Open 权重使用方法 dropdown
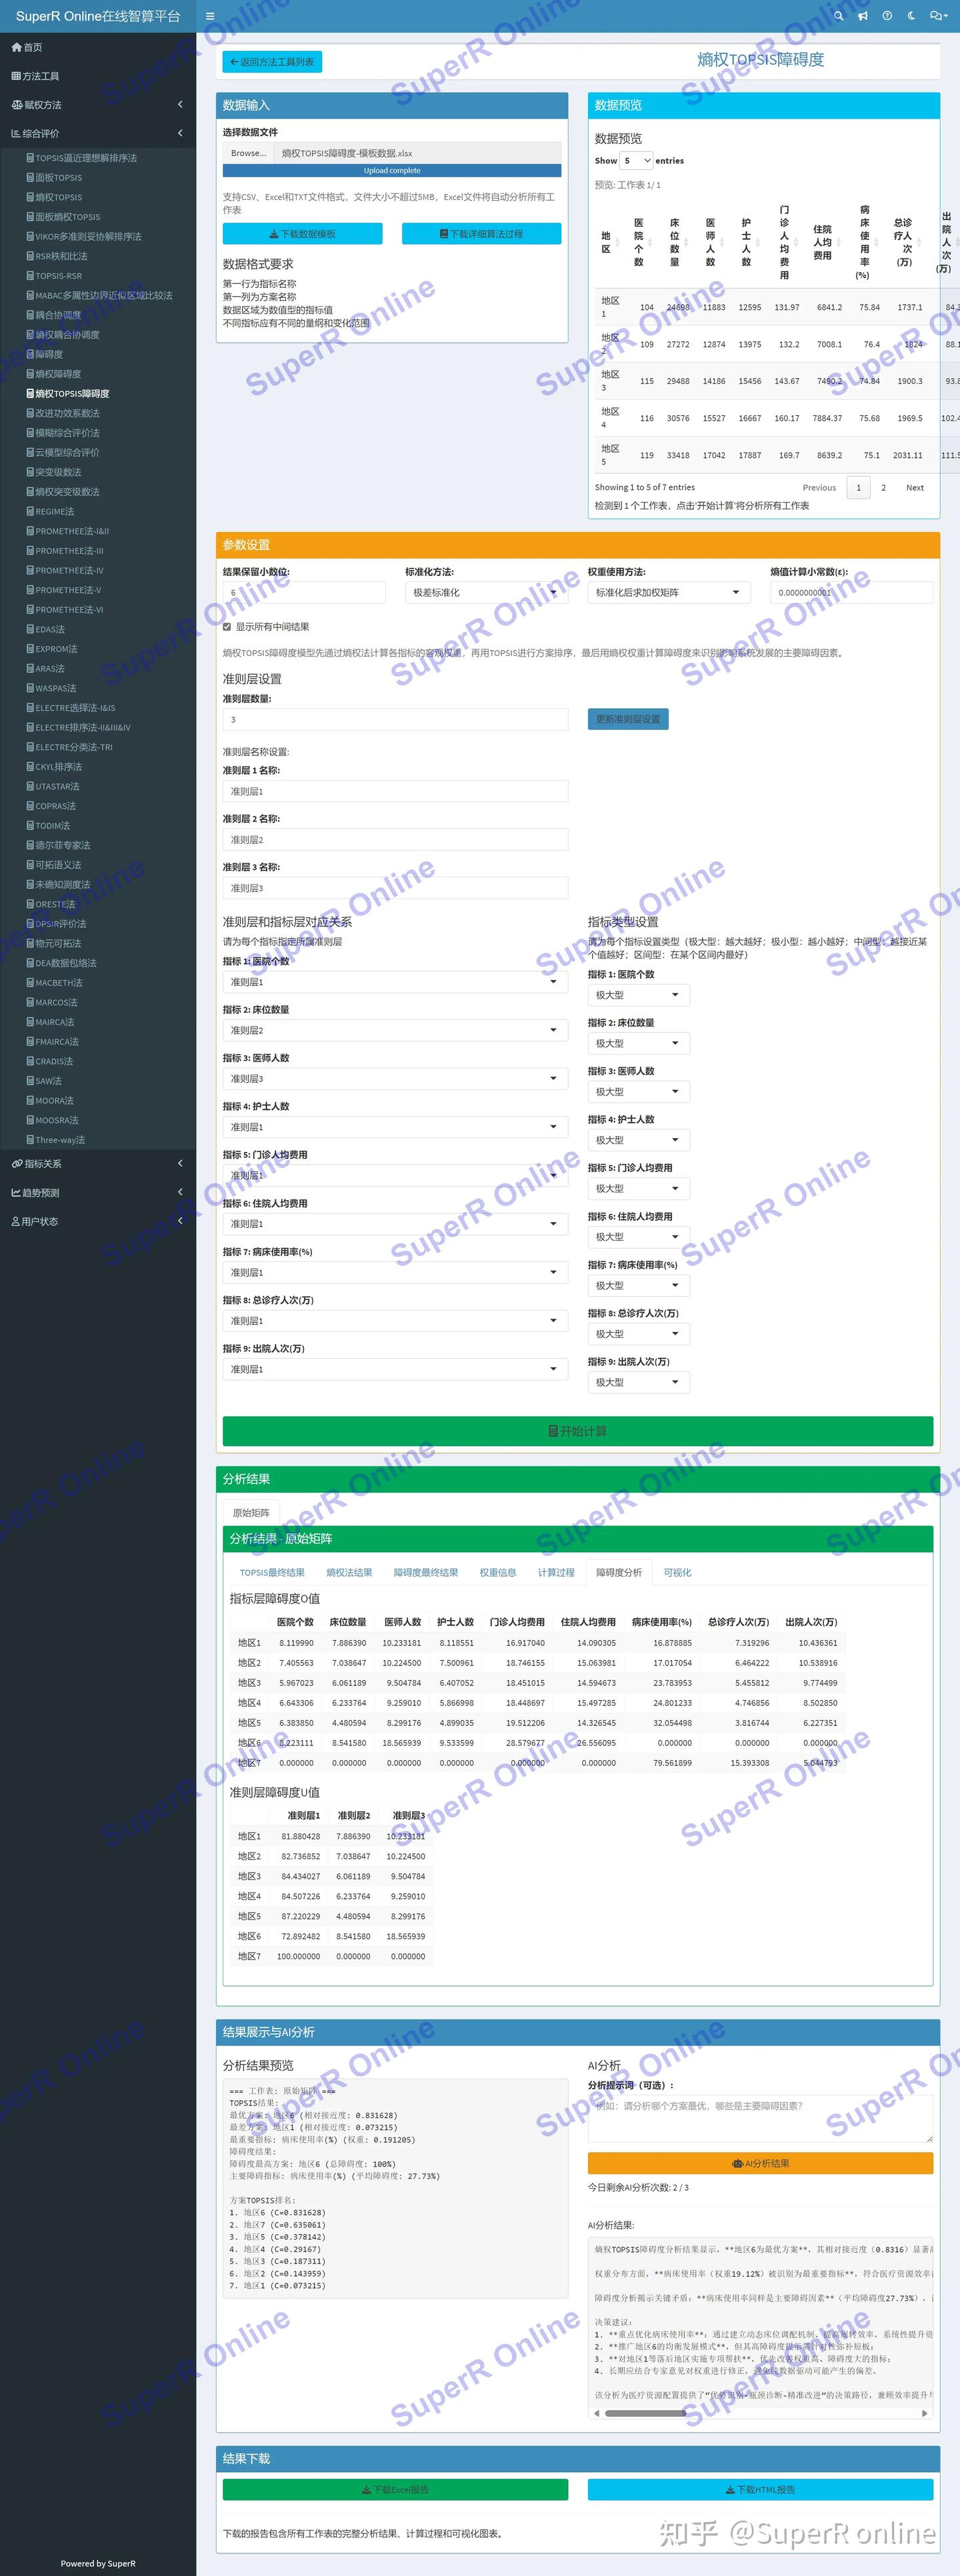 (x=669, y=593)
